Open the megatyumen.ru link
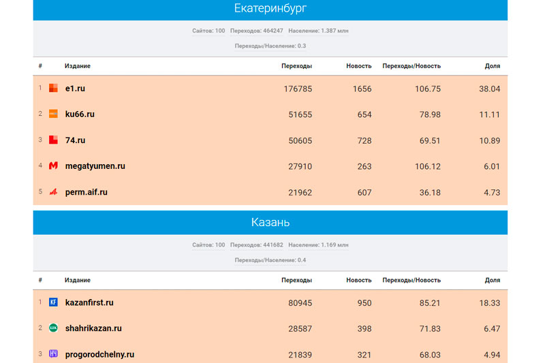The width and height of the screenshot is (545, 363). pos(95,166)
